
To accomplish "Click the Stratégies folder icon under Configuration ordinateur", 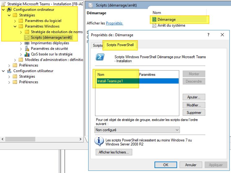I will [x=15, y=15].
